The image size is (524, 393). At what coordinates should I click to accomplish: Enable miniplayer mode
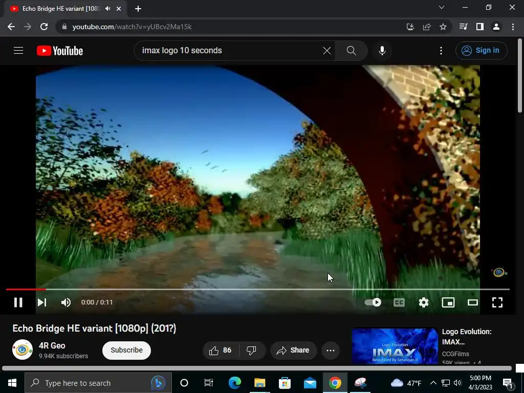click(448, 302)
